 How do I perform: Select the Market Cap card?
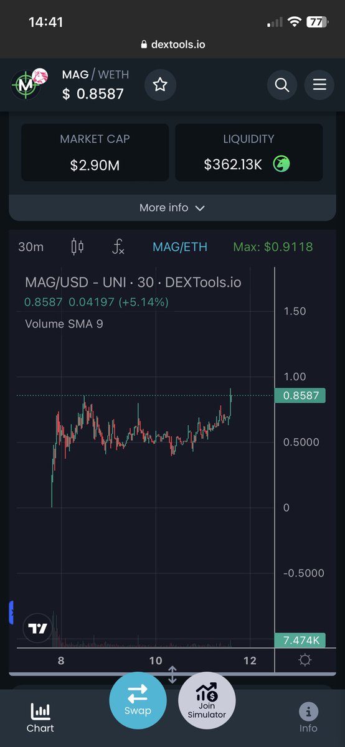(95, 153)
